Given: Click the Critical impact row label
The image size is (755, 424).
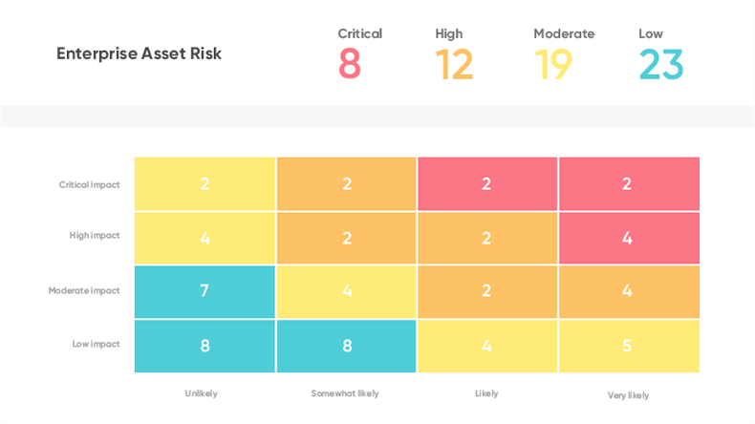Looking at the screenshot, I should pyautogui.click(x=90, y=185).
